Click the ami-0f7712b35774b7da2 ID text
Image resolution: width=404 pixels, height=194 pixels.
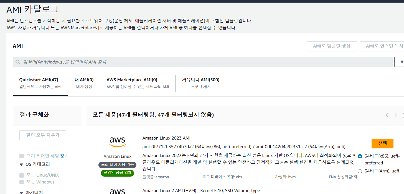pos(168,146)
